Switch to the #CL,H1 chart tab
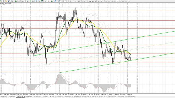 [x=52, y=97]
